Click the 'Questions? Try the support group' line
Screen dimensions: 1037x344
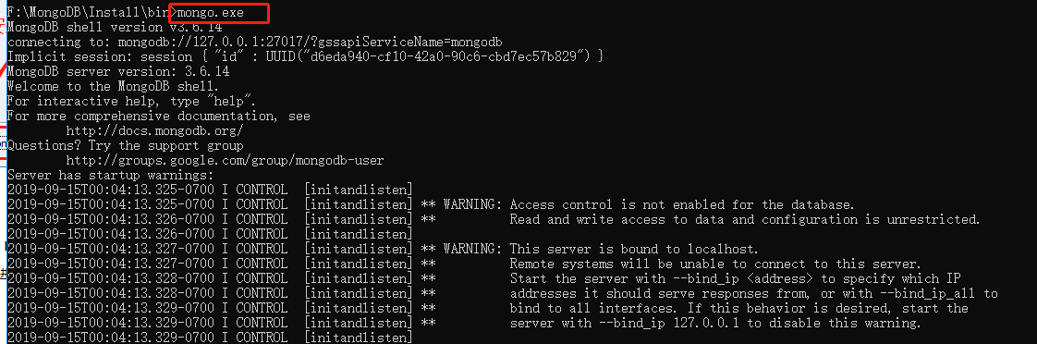[x=125, y=145]
